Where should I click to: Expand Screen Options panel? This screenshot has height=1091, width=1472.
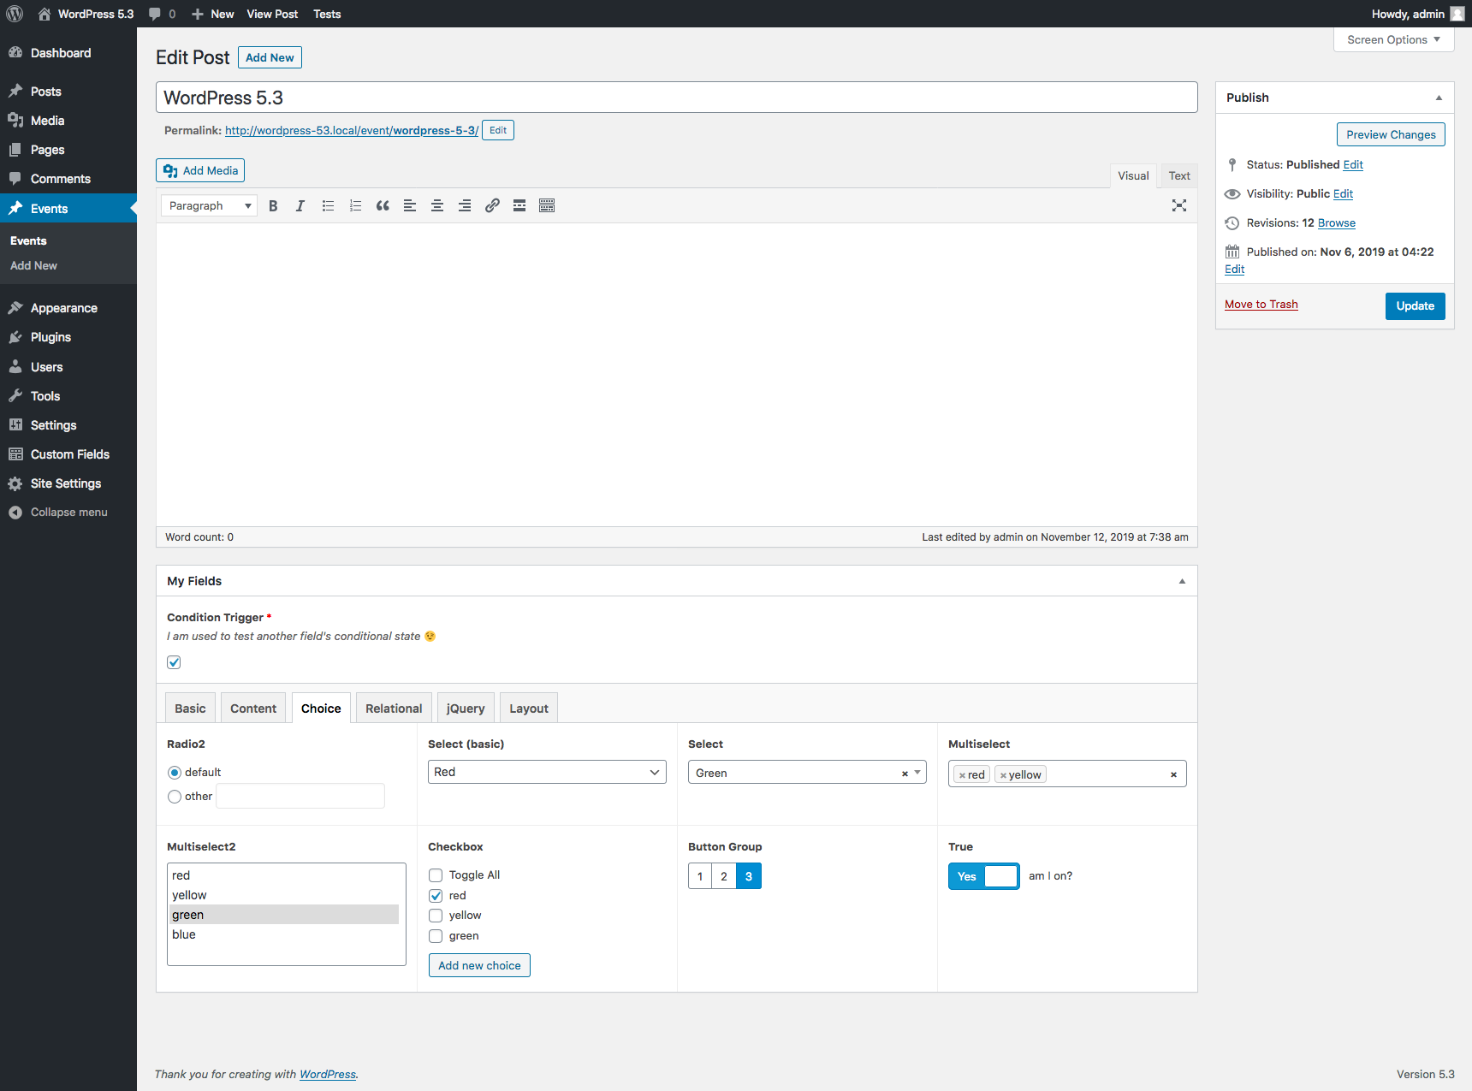tap(1393, 39)
